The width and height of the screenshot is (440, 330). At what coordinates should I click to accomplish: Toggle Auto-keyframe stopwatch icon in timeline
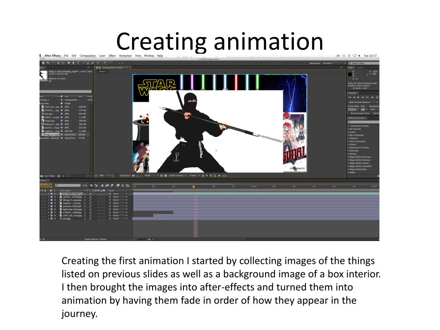point(122,186)
